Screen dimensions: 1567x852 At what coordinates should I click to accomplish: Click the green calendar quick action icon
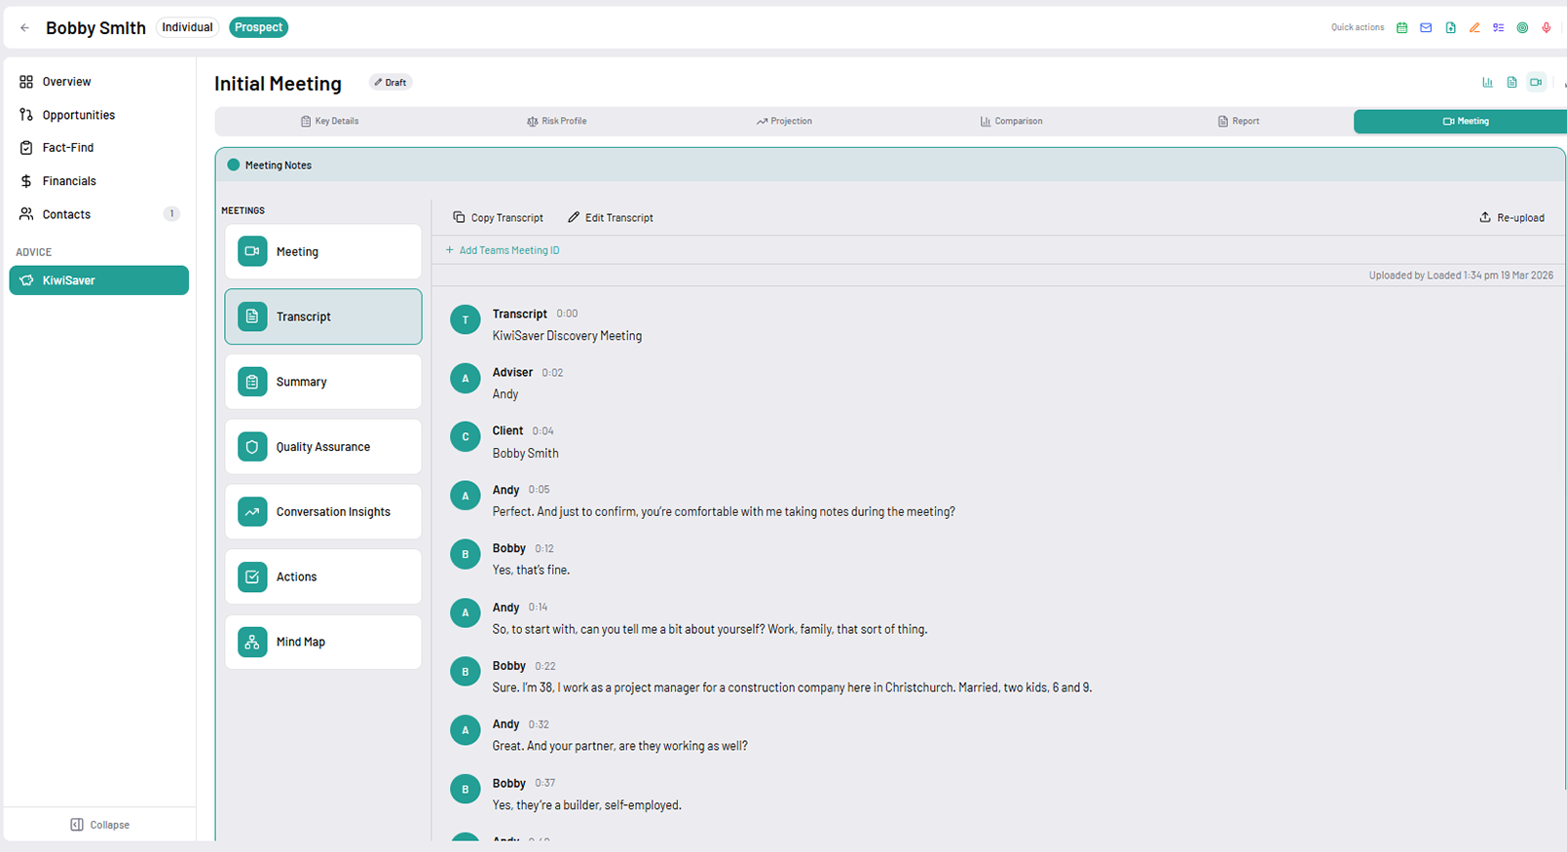point(1401,28)
